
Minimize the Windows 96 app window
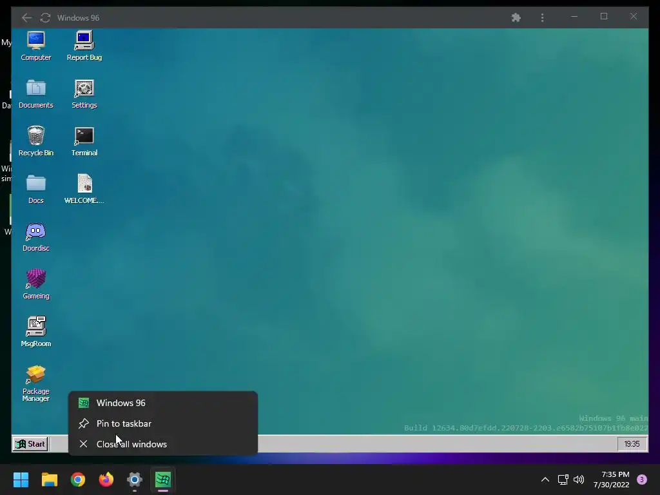(574, 17)
